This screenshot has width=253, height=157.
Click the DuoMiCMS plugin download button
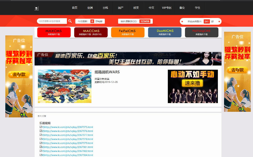(165, 32)
